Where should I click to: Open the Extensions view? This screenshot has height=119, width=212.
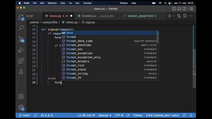(x=21, y=61)
